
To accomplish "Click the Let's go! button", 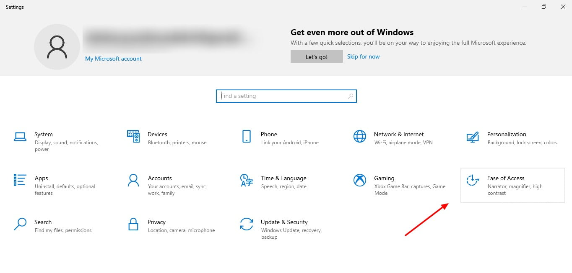I will (x=317, y=57).
